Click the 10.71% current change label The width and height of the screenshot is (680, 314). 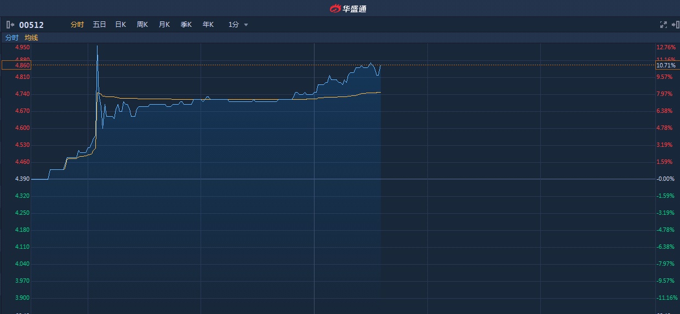(x=666, y=65)
